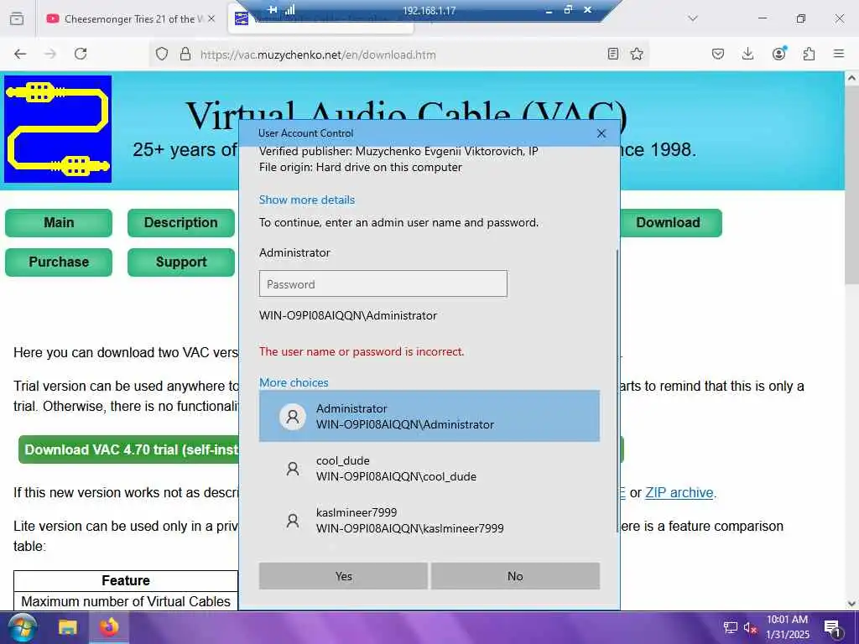859x644 pixels.
Task: Open the Firefox account icon
Action: click(x=779, y=53)
